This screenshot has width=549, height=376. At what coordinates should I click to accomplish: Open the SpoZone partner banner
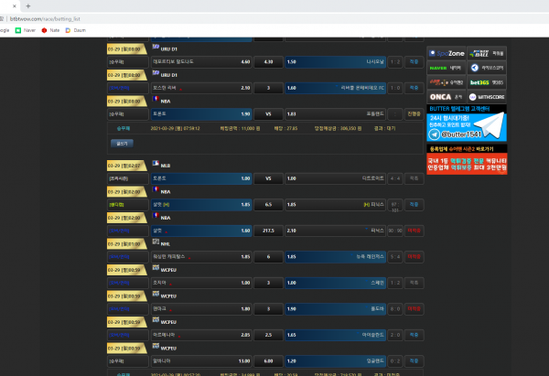pos(446,53)
